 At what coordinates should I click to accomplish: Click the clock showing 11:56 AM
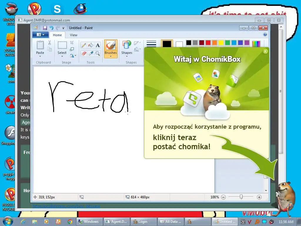pos(286,222)
